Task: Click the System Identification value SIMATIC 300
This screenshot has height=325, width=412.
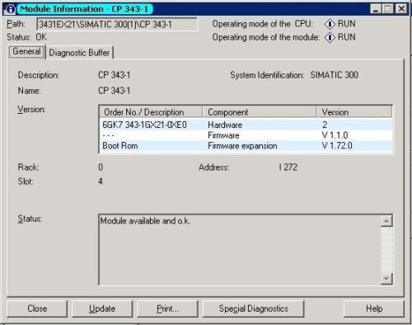Action: coord(334,75)
